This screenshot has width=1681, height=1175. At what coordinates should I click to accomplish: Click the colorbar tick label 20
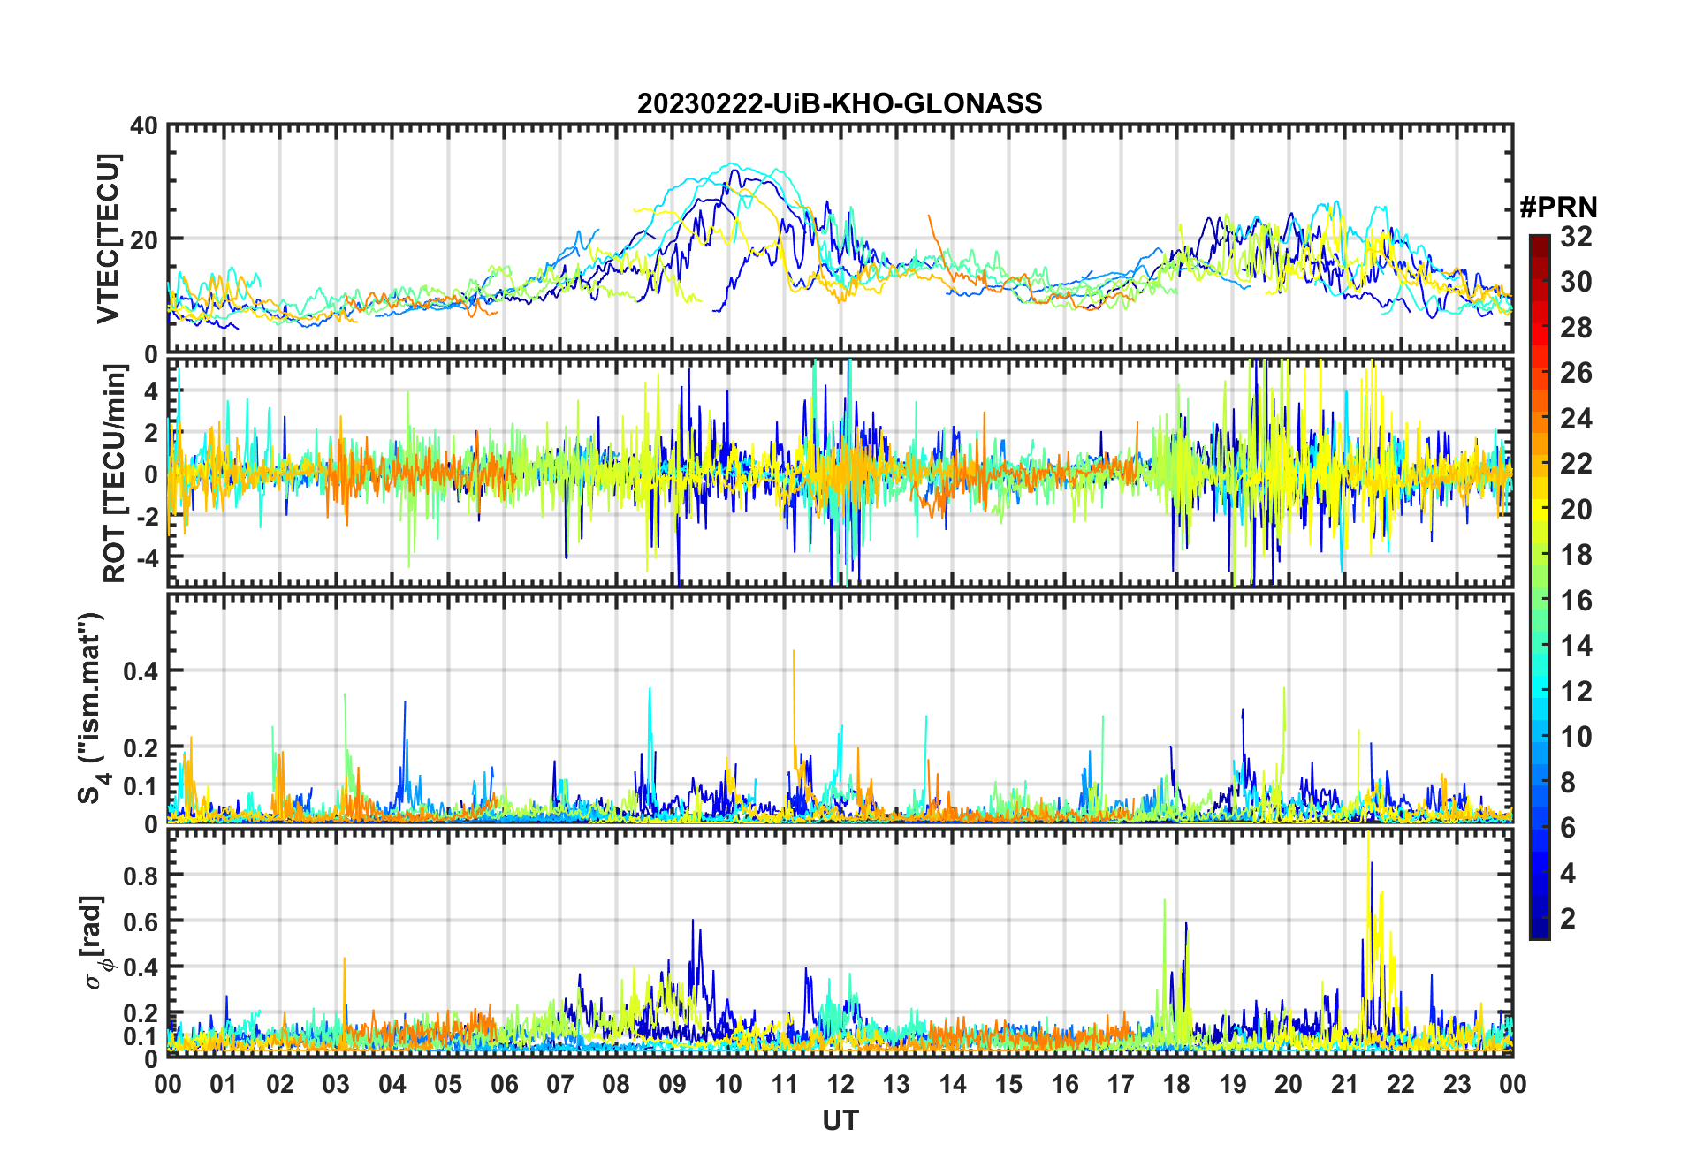click(x=1576, y=510)
